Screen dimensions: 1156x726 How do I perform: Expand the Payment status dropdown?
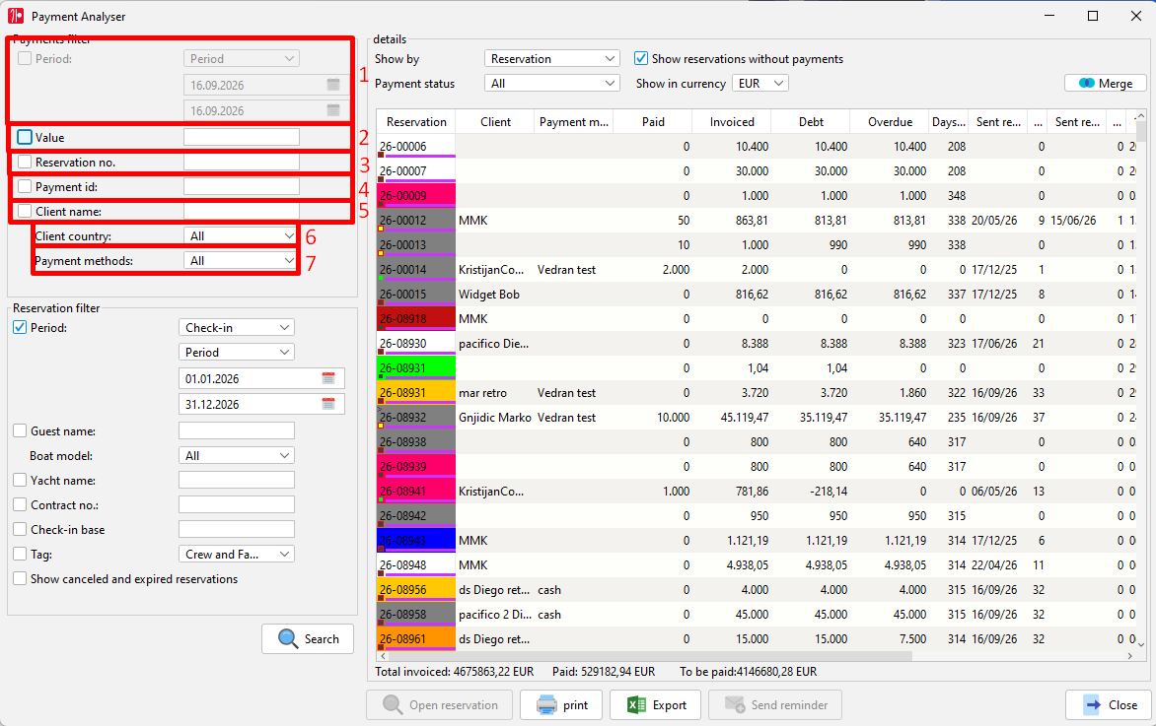coord(551,83)
